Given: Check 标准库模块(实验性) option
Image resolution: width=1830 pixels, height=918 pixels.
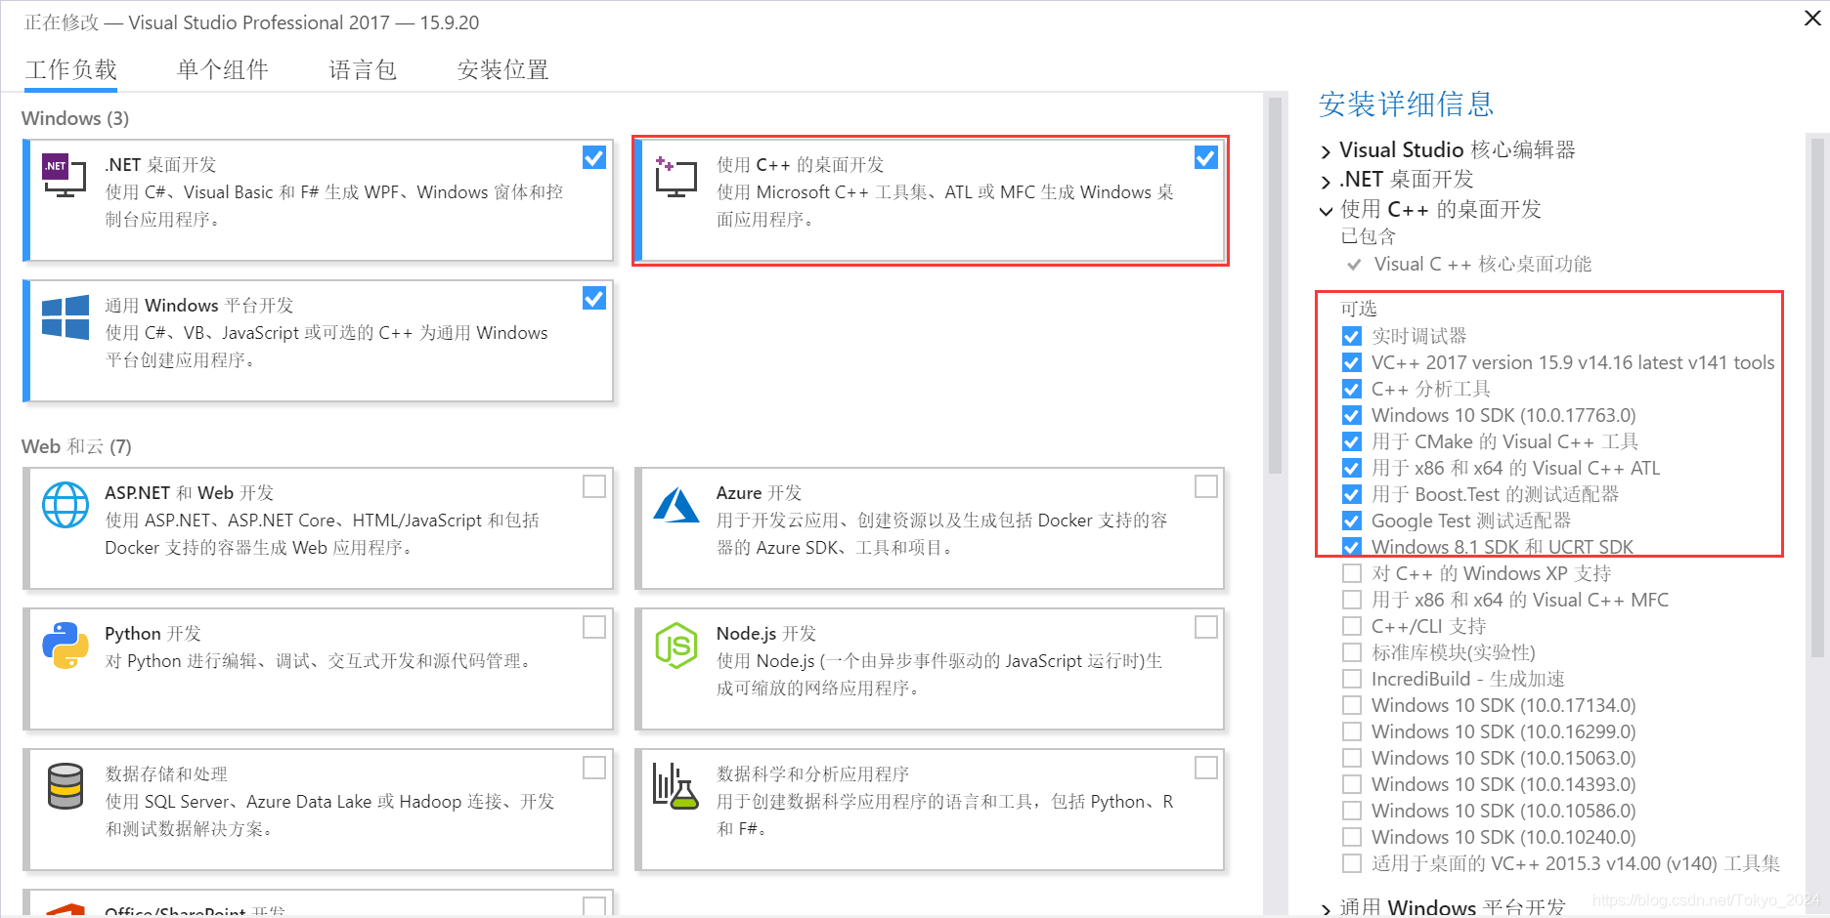Looking at the screenshot, I should [1352, 652].
